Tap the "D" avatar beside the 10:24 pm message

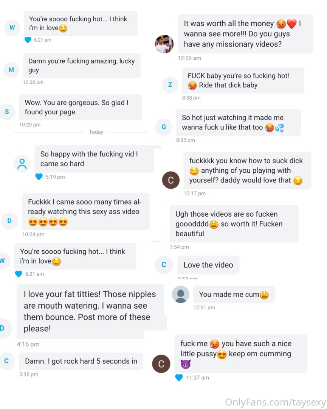click(9, 221)
